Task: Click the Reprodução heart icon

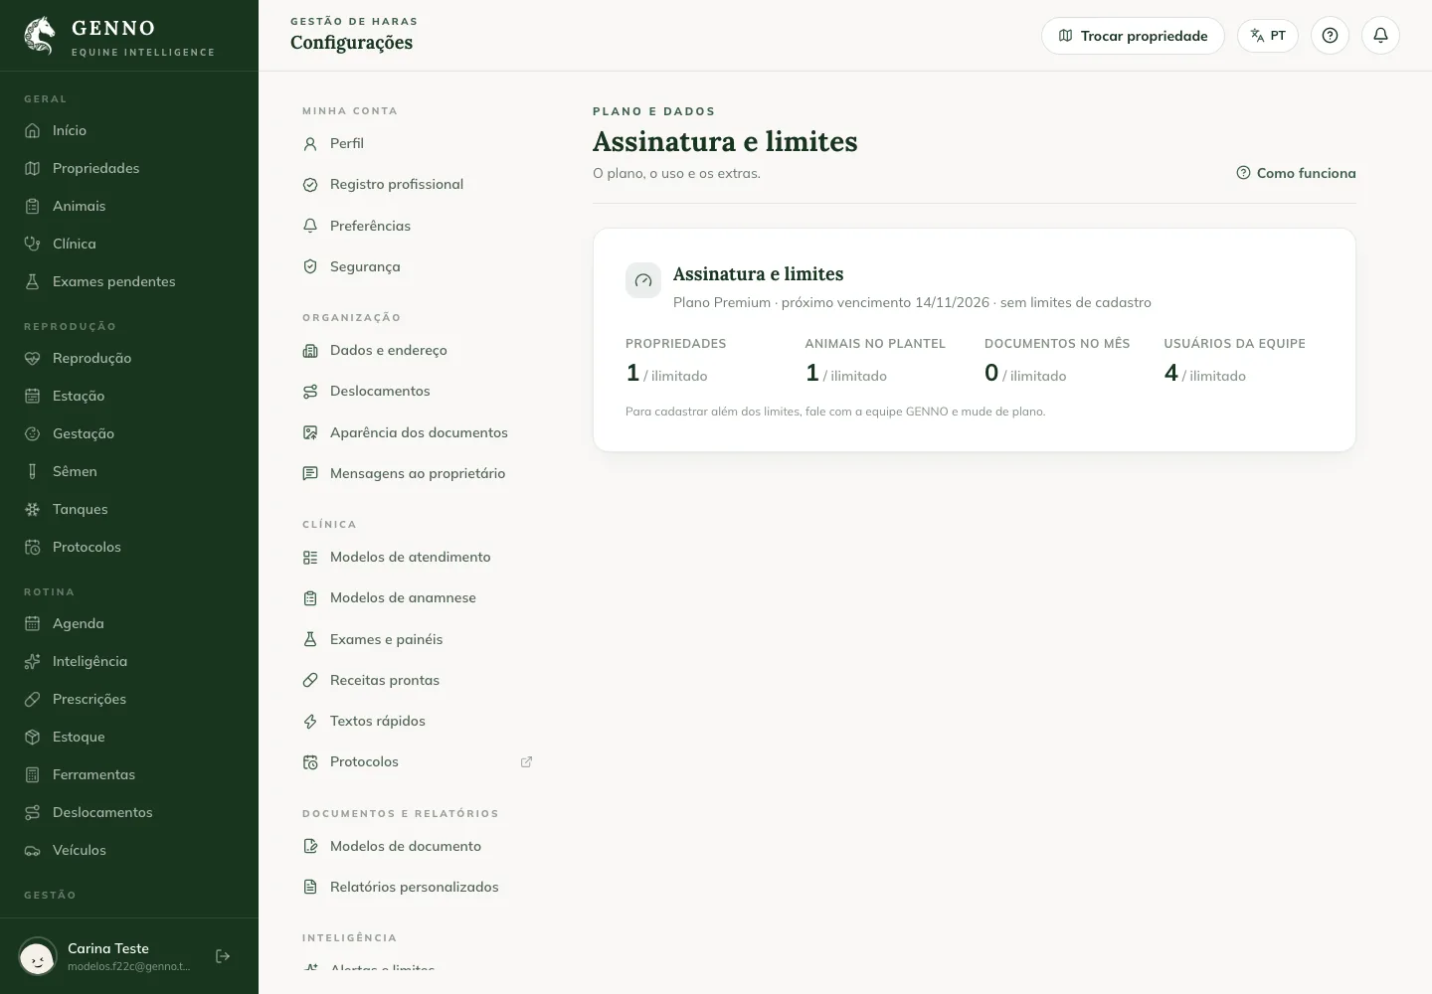Action: (33, 358)
